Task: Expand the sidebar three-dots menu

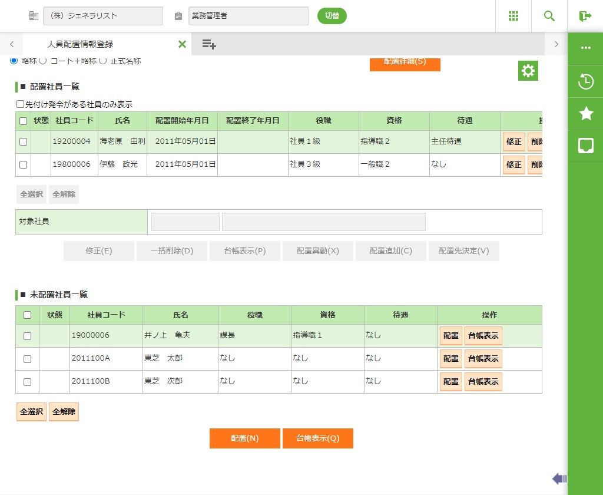Action: pyautogui.click(x=586, y=48)
